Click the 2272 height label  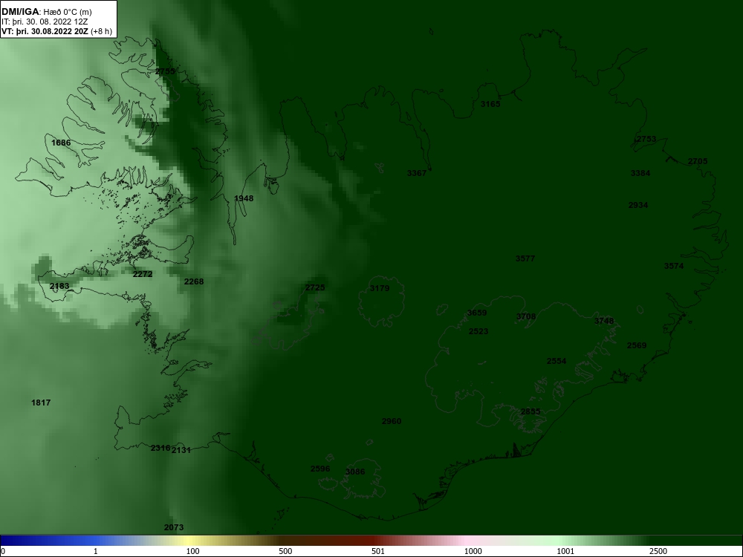pyautogui.click(x=143, y=274)
